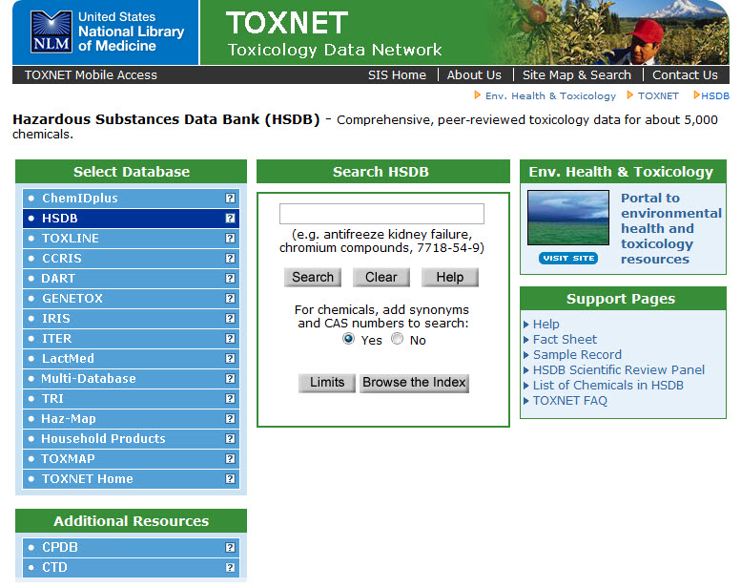Screen dimensions: 741x588
Task: Open Help support page link
Action: click(545, 325)
